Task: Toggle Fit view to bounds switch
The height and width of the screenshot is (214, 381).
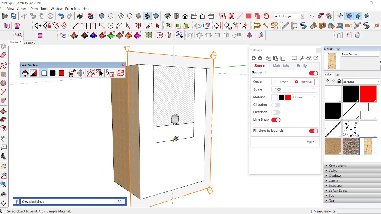Action: [313, 131]
